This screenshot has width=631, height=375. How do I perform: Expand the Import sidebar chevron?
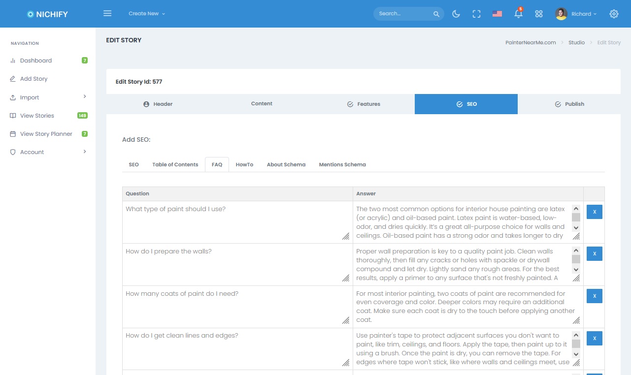coord(83,97)
